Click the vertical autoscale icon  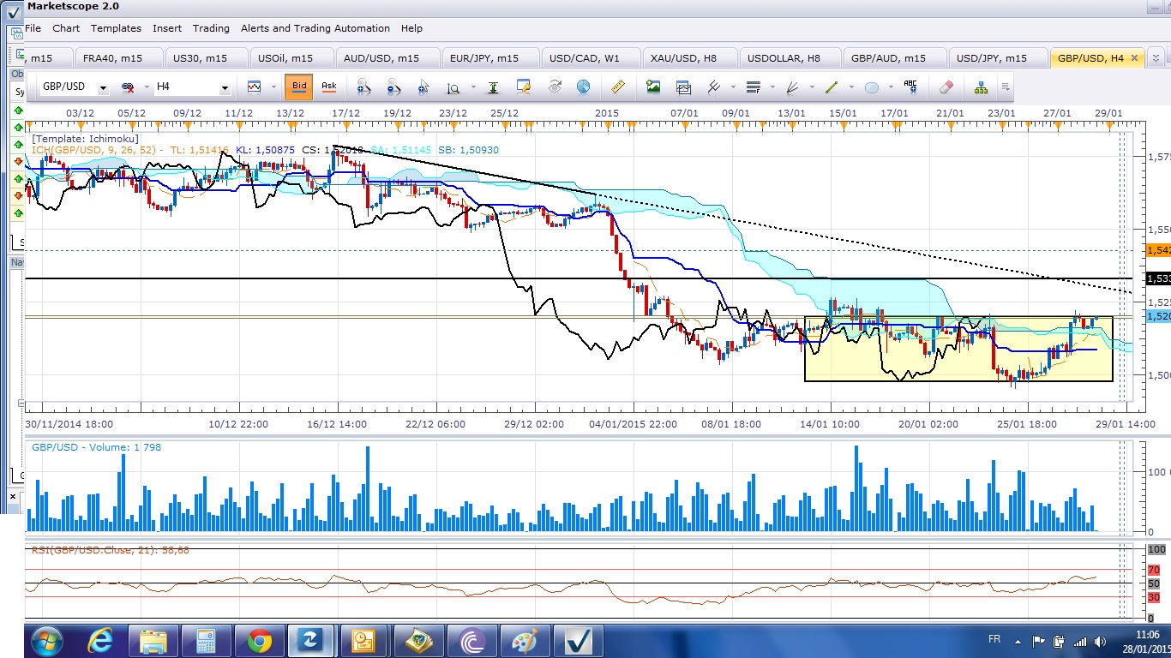tap(494, 87)
